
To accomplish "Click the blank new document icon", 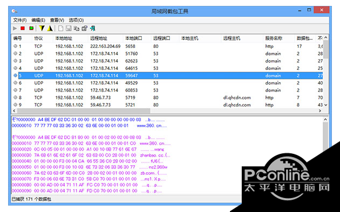I will pos(60,29).
